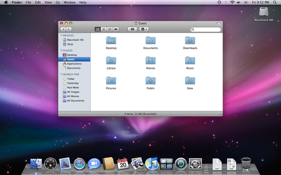This screenshot has height=175, width=281.
Task: Open the View menu
Action: point(48,2)
